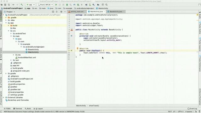Run the app with the green play icon
201x113 pixels.
click(56, 5)
